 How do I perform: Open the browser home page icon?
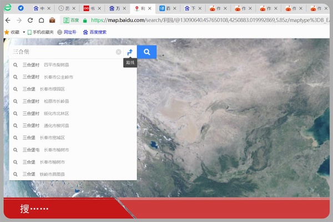pyautogui.click(x=41, y=20)
